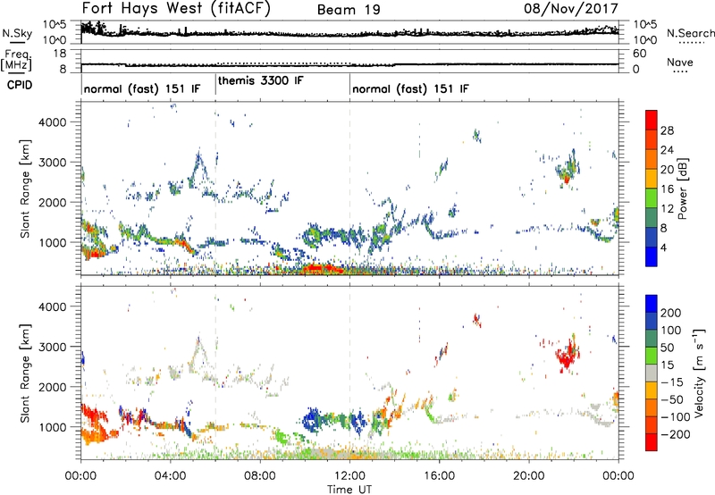Click the '4000' tick on the power panel
715x495 pixels.
[x=52, y=122]
